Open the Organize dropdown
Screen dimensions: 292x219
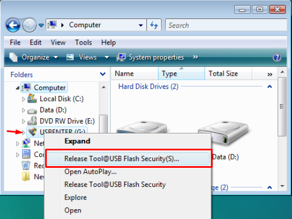pyautogui.click(x=34, y=57)
